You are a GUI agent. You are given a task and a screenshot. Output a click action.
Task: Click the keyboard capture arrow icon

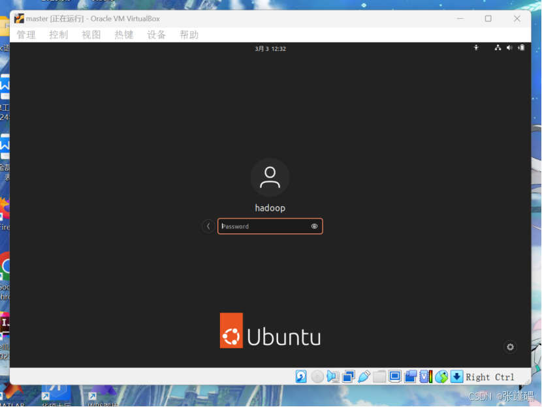coord(456,376)
